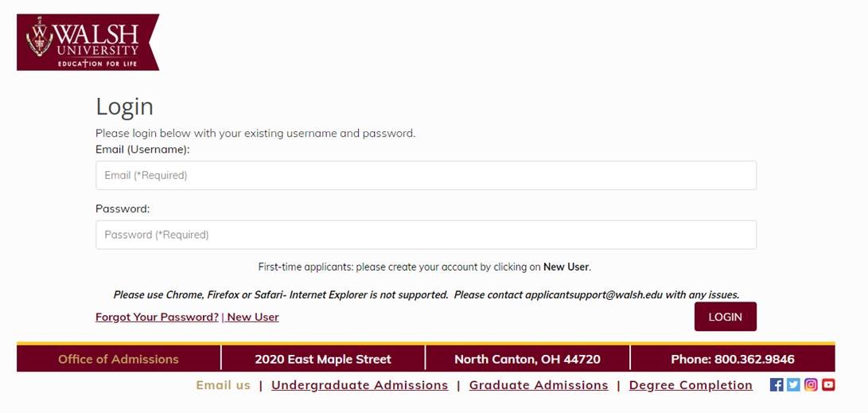Click the Forgot Your Password link

pyautogui.click(x=157, y=317)
